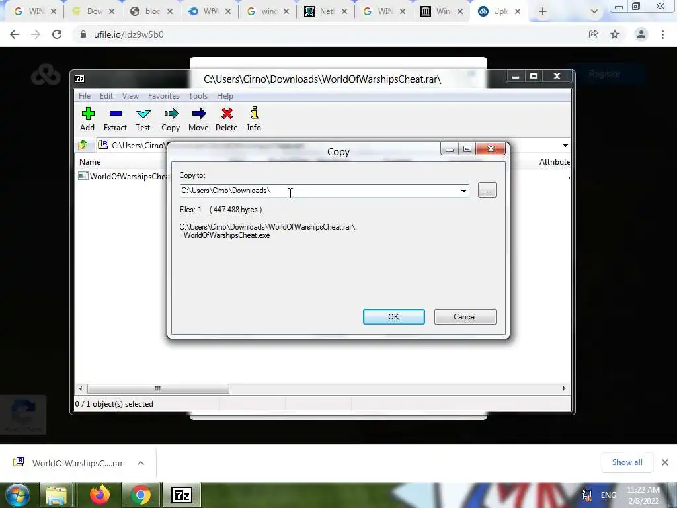Image resolution: width=677 pixels, height=508 pixels.
Task: Click the ENG language indicator
Action: pyautogui.click(x=608, y=495)
